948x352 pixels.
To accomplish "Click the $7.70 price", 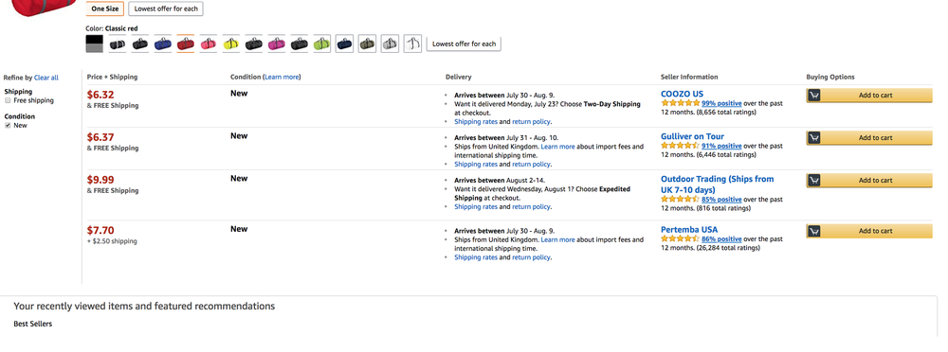I will pyautogui.click(x=100, y=231).
